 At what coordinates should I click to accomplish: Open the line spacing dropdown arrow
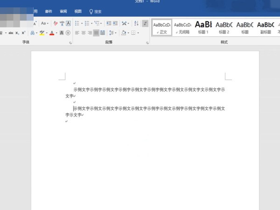point(116,33)
